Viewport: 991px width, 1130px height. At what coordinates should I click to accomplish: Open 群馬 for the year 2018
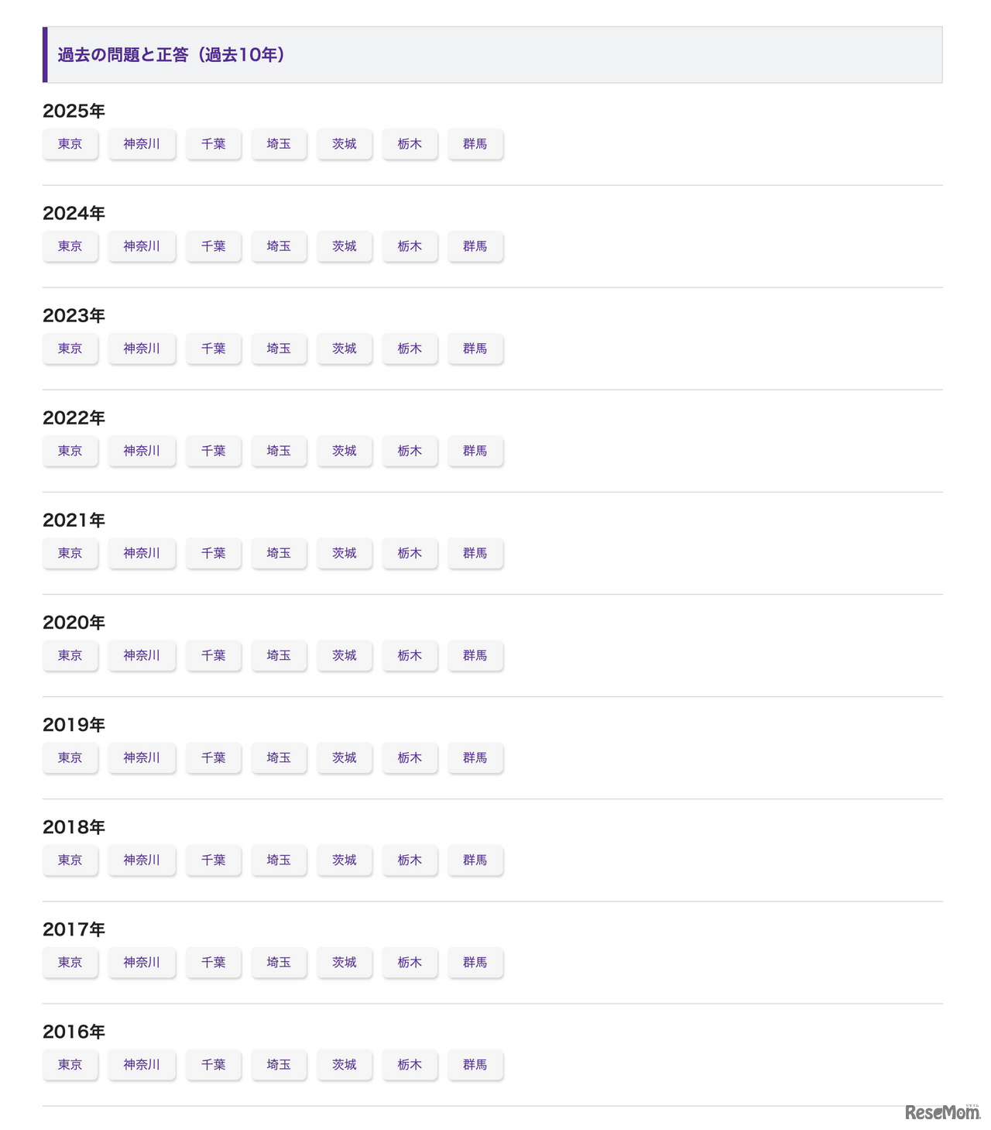475,860
